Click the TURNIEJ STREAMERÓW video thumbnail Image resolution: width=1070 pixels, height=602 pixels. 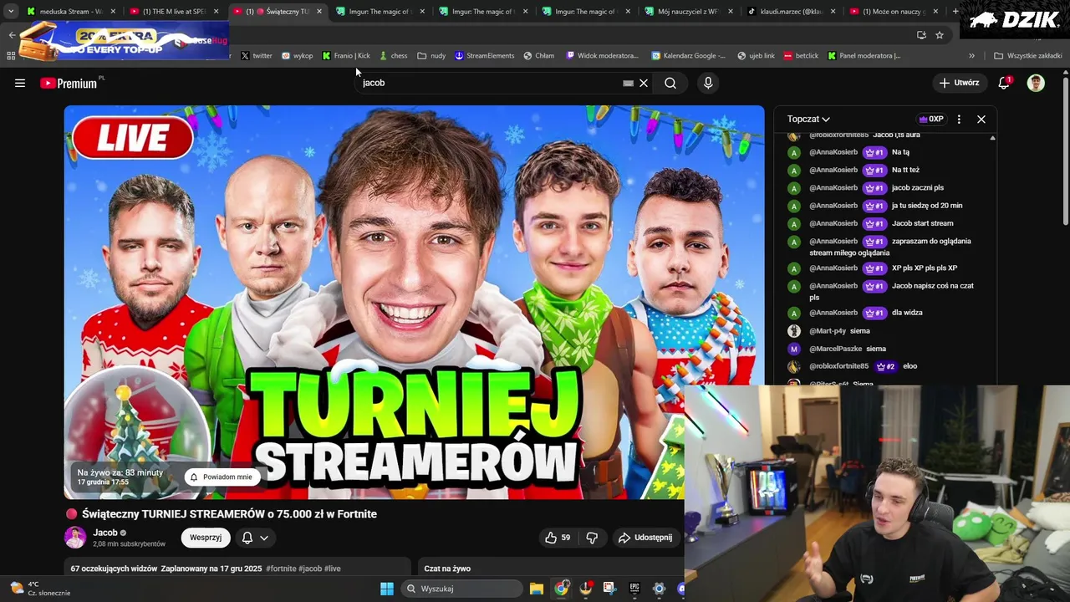pos(414,303)
